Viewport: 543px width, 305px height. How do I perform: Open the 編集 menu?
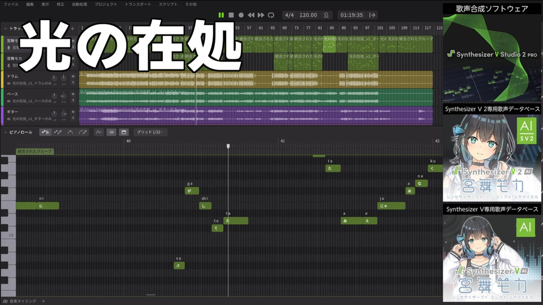pyautogui.click(x=30, y=4)
